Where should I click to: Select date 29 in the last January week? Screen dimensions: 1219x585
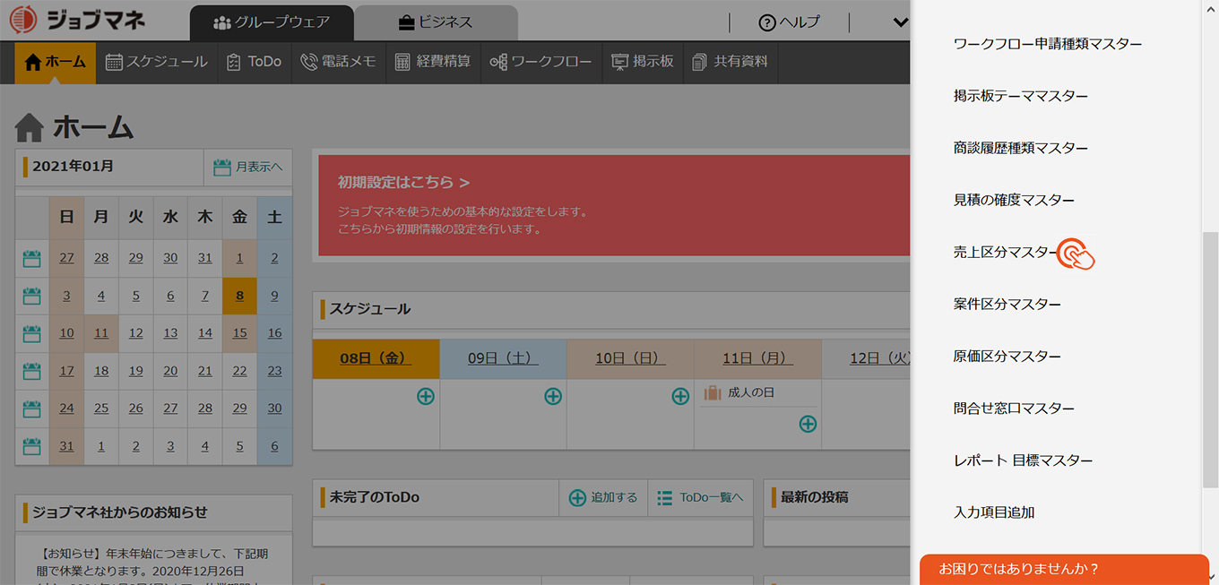[239, 408]
